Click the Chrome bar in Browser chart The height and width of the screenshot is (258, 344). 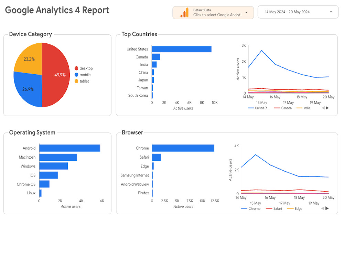(x=183, y=148)
